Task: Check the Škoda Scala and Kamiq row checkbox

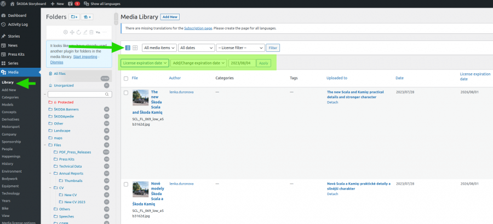Action: tap(126, 93)
